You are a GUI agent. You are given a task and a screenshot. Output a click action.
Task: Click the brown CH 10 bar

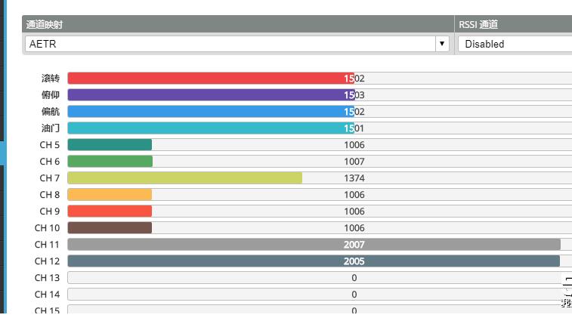pos(110,228)
